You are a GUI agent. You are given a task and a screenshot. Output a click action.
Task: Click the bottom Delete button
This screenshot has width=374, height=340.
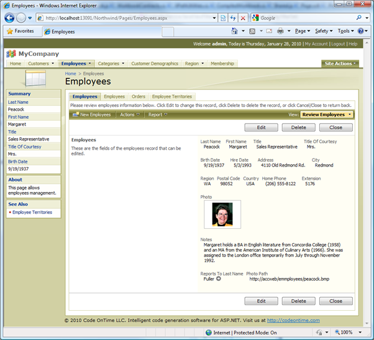click(299, 301)
